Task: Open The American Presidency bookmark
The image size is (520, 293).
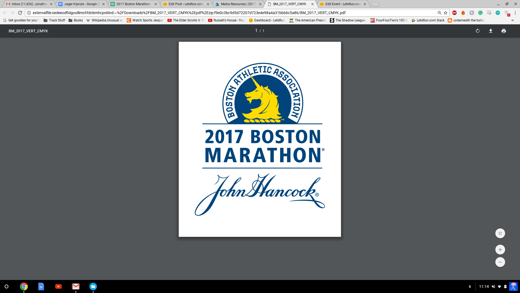Action: [308, 20]
